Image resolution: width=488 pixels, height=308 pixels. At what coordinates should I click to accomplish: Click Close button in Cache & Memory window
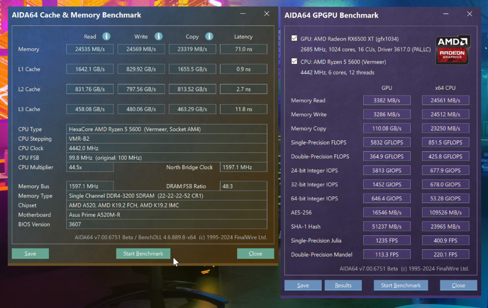(255, 253)
